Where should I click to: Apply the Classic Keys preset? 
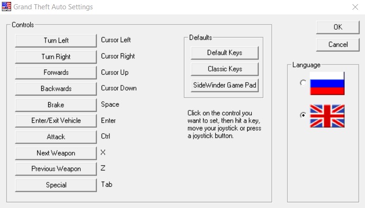tap(224, 69)
